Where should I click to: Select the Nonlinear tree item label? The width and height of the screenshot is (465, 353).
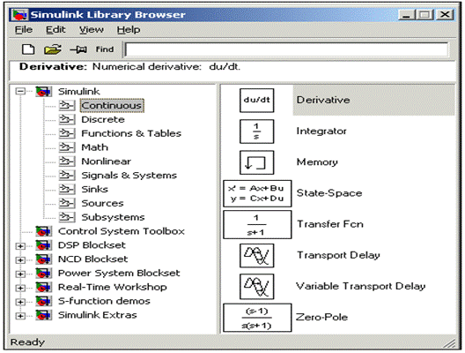pyautogui.click(x=107, y=161)
